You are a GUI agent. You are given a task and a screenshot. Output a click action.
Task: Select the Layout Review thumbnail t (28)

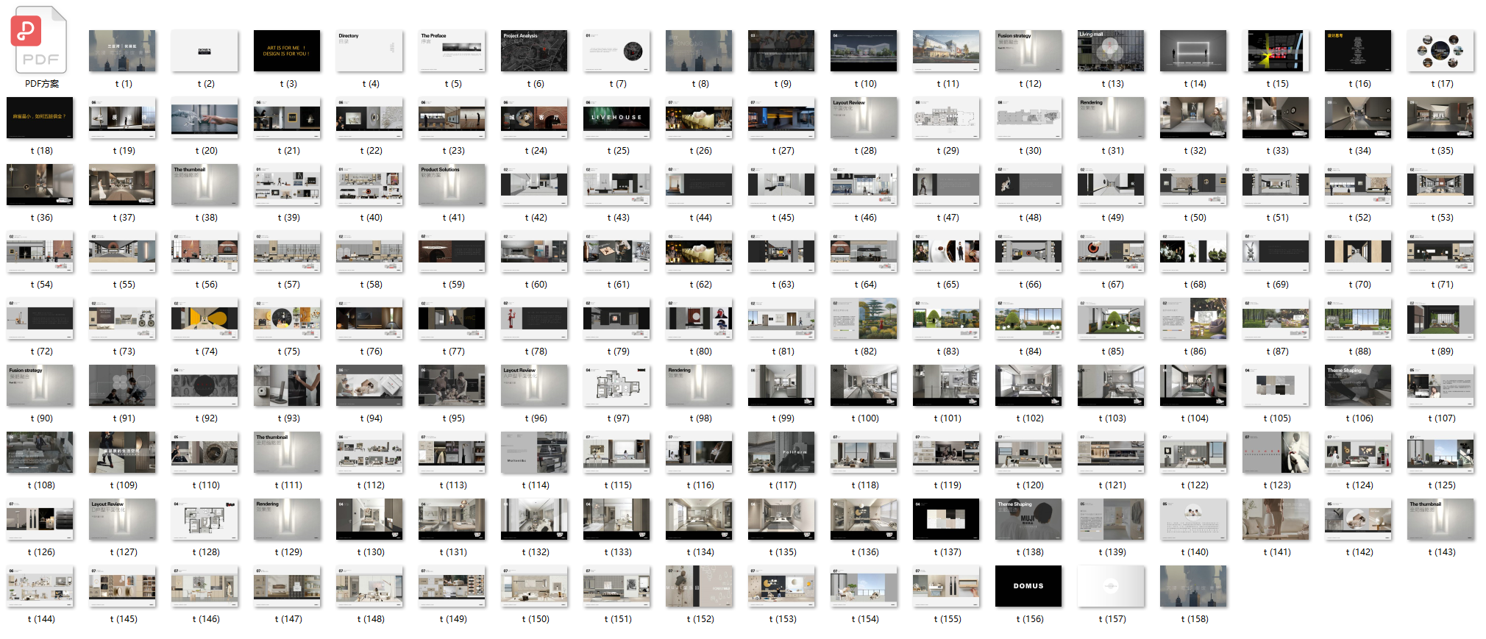click(864, 118)
